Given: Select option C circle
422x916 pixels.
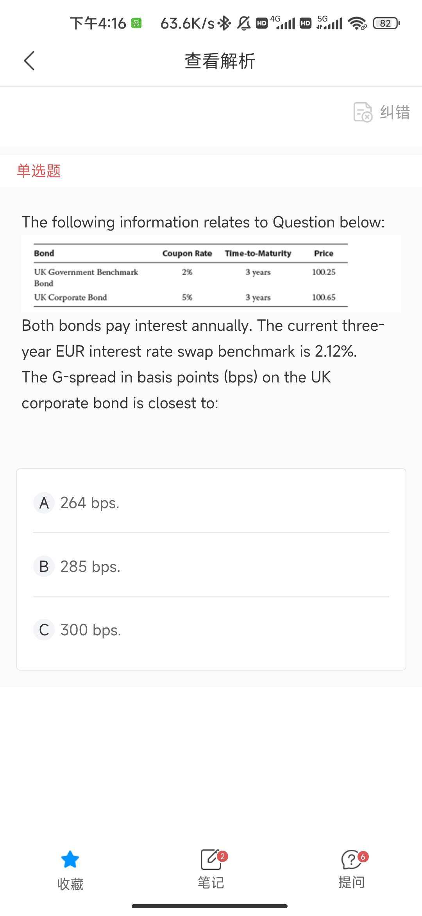Looking at the screenshot, I should coord(44,630).
